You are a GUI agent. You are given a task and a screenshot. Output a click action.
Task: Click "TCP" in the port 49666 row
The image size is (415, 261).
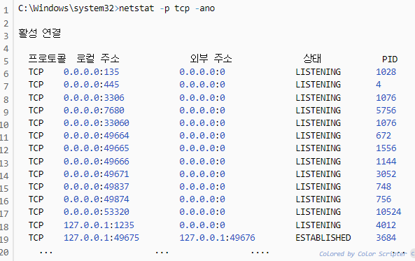[36, 161]
